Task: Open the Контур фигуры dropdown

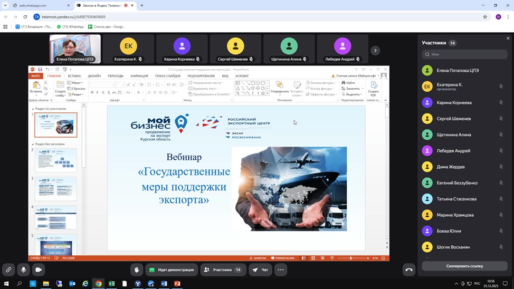Action: tap(320, 89)
